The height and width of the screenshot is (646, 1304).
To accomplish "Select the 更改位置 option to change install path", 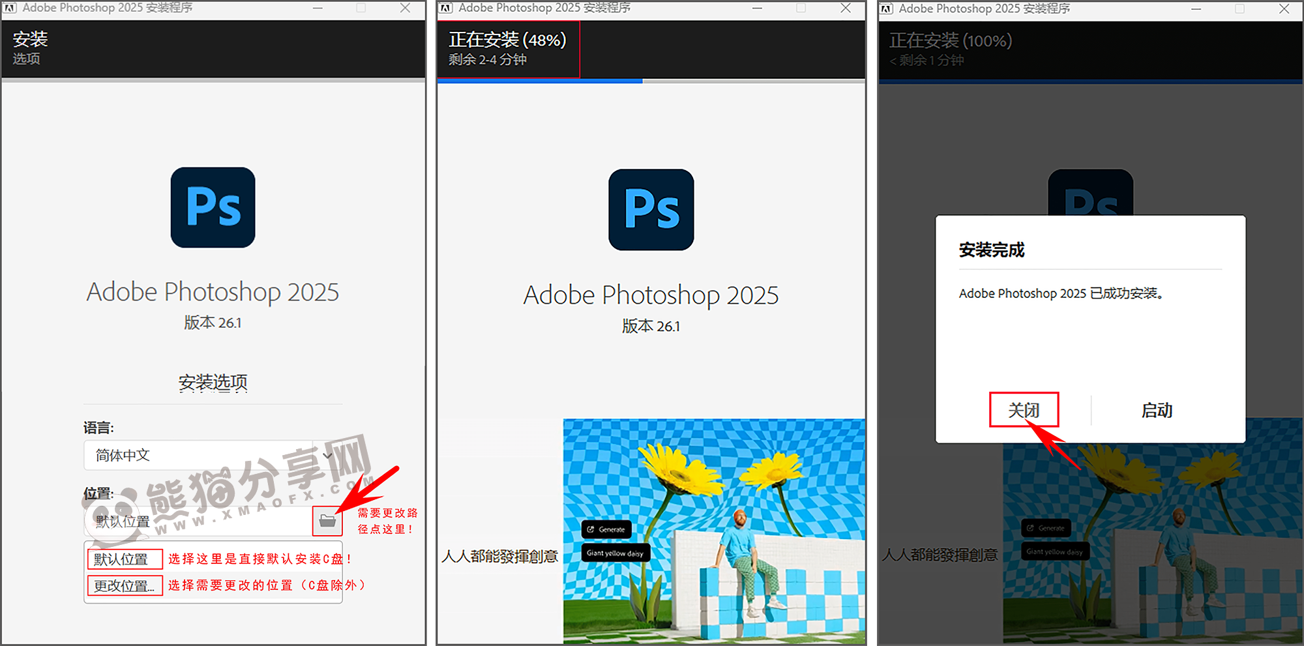I will (x=124, y=586).
